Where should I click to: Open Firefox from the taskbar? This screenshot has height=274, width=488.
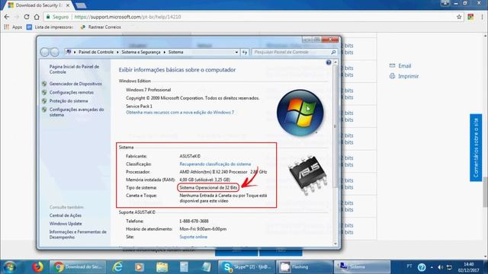pos(37,267)
